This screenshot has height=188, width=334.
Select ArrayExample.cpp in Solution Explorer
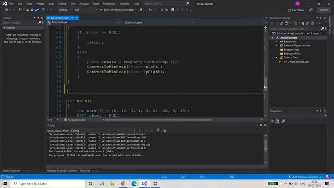pos(299,62)
